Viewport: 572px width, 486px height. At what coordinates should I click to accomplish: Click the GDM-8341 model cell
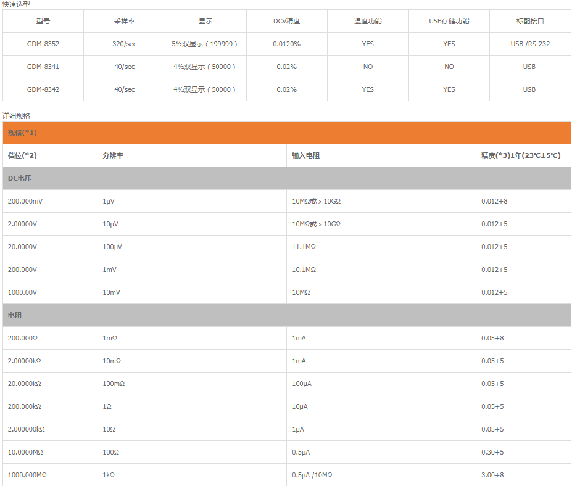point(43,67)
